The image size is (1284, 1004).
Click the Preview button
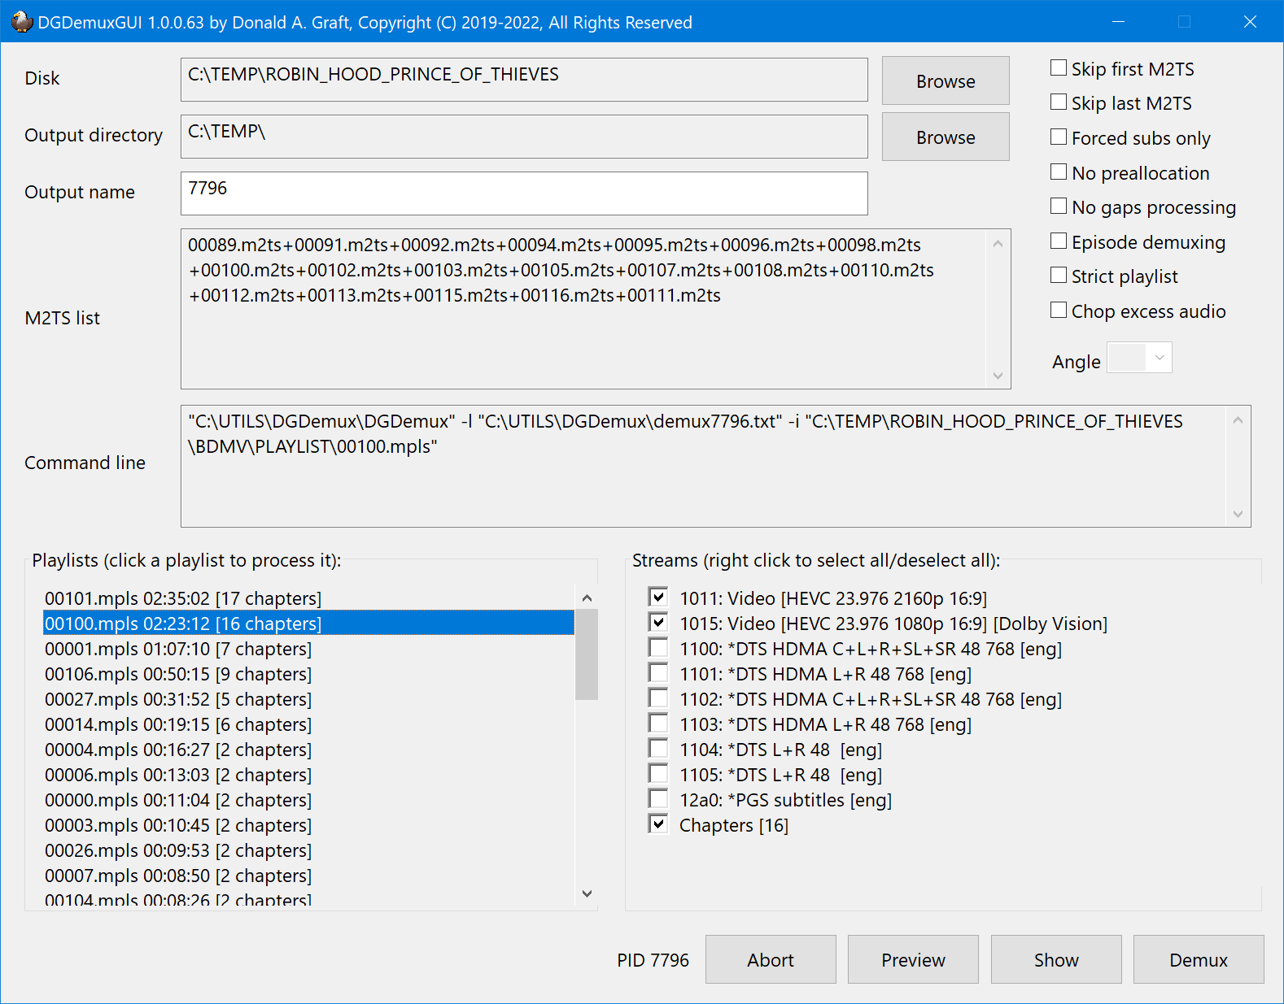pos(912,959)
